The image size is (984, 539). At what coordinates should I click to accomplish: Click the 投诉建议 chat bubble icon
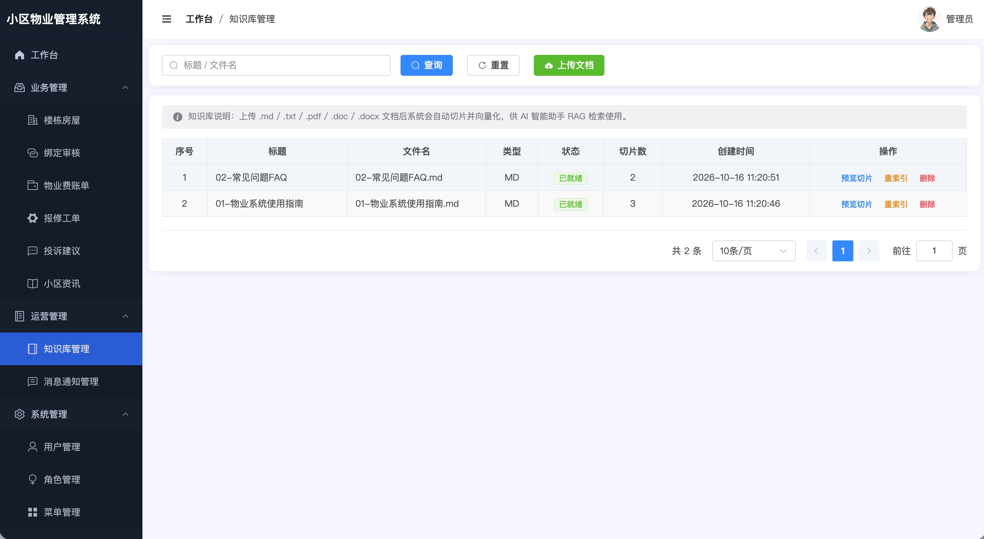pyautogui.click(x=32, y=251)
